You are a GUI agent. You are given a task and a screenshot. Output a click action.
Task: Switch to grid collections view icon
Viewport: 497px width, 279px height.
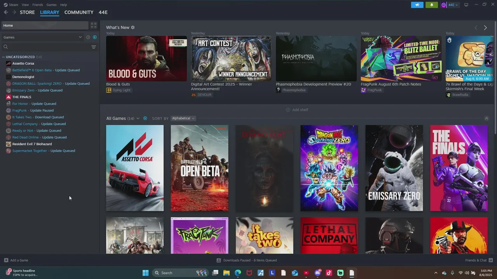94,26
